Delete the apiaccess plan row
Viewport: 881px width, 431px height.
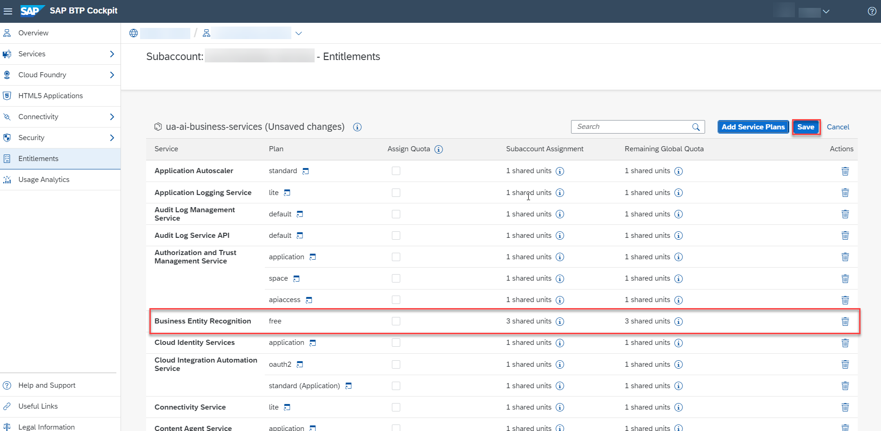point(845,300)
